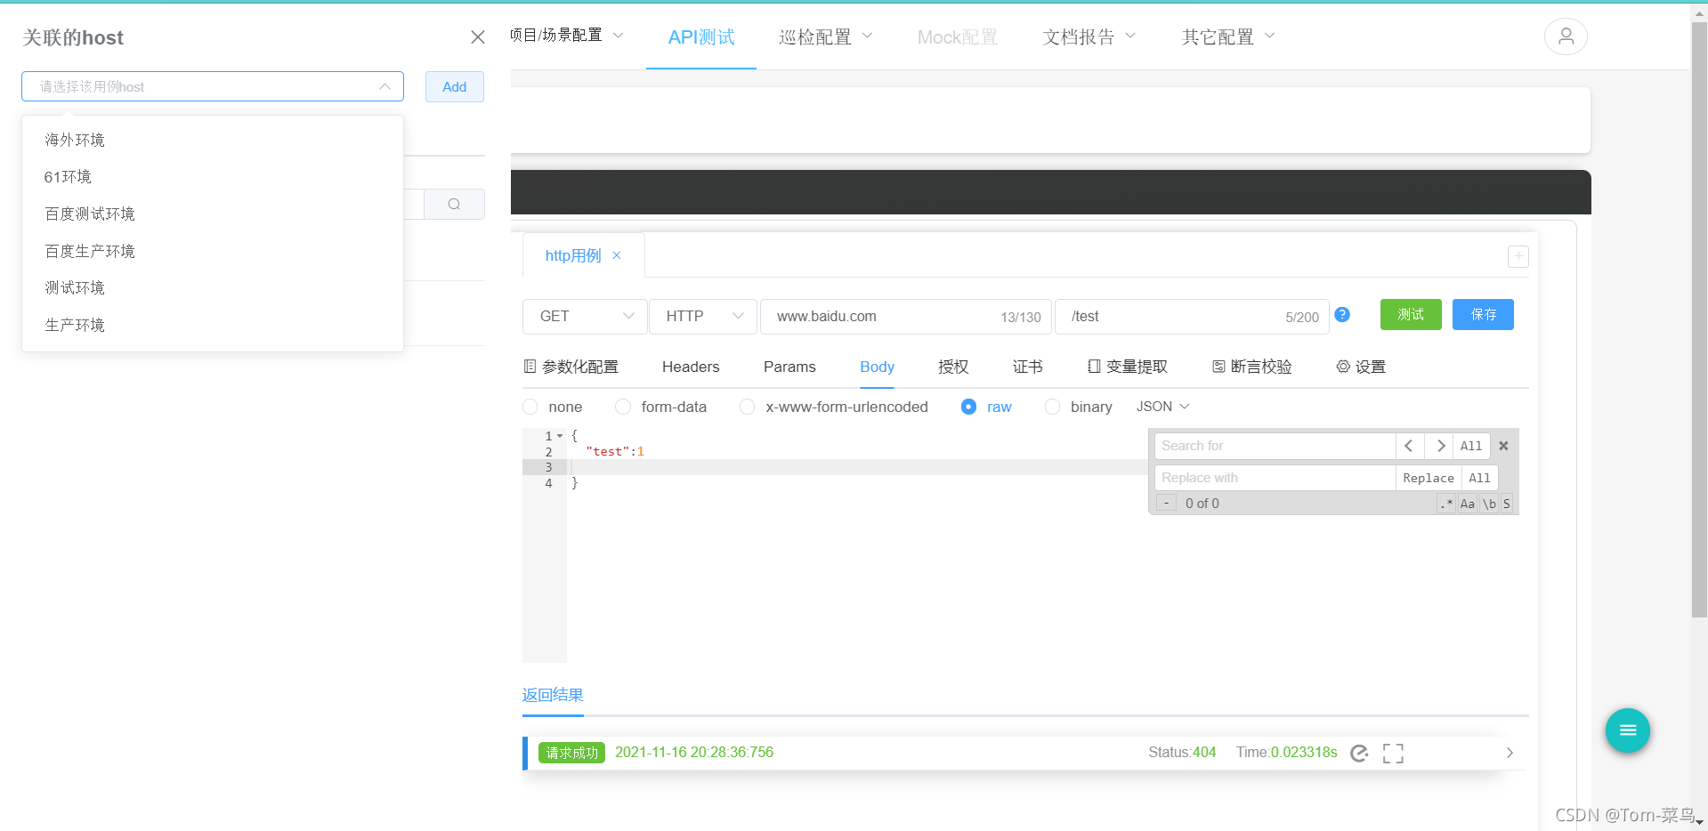The image size is (1708, 831).
Task: Go to next search match
Action: tap(1439, 446)
